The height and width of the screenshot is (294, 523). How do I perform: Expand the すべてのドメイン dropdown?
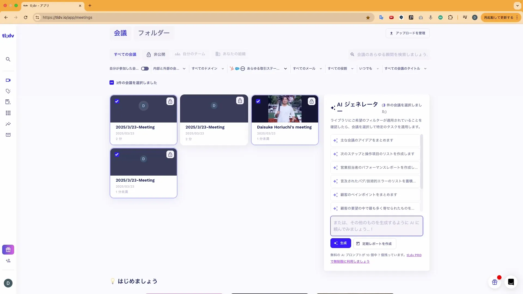(208, 69)
